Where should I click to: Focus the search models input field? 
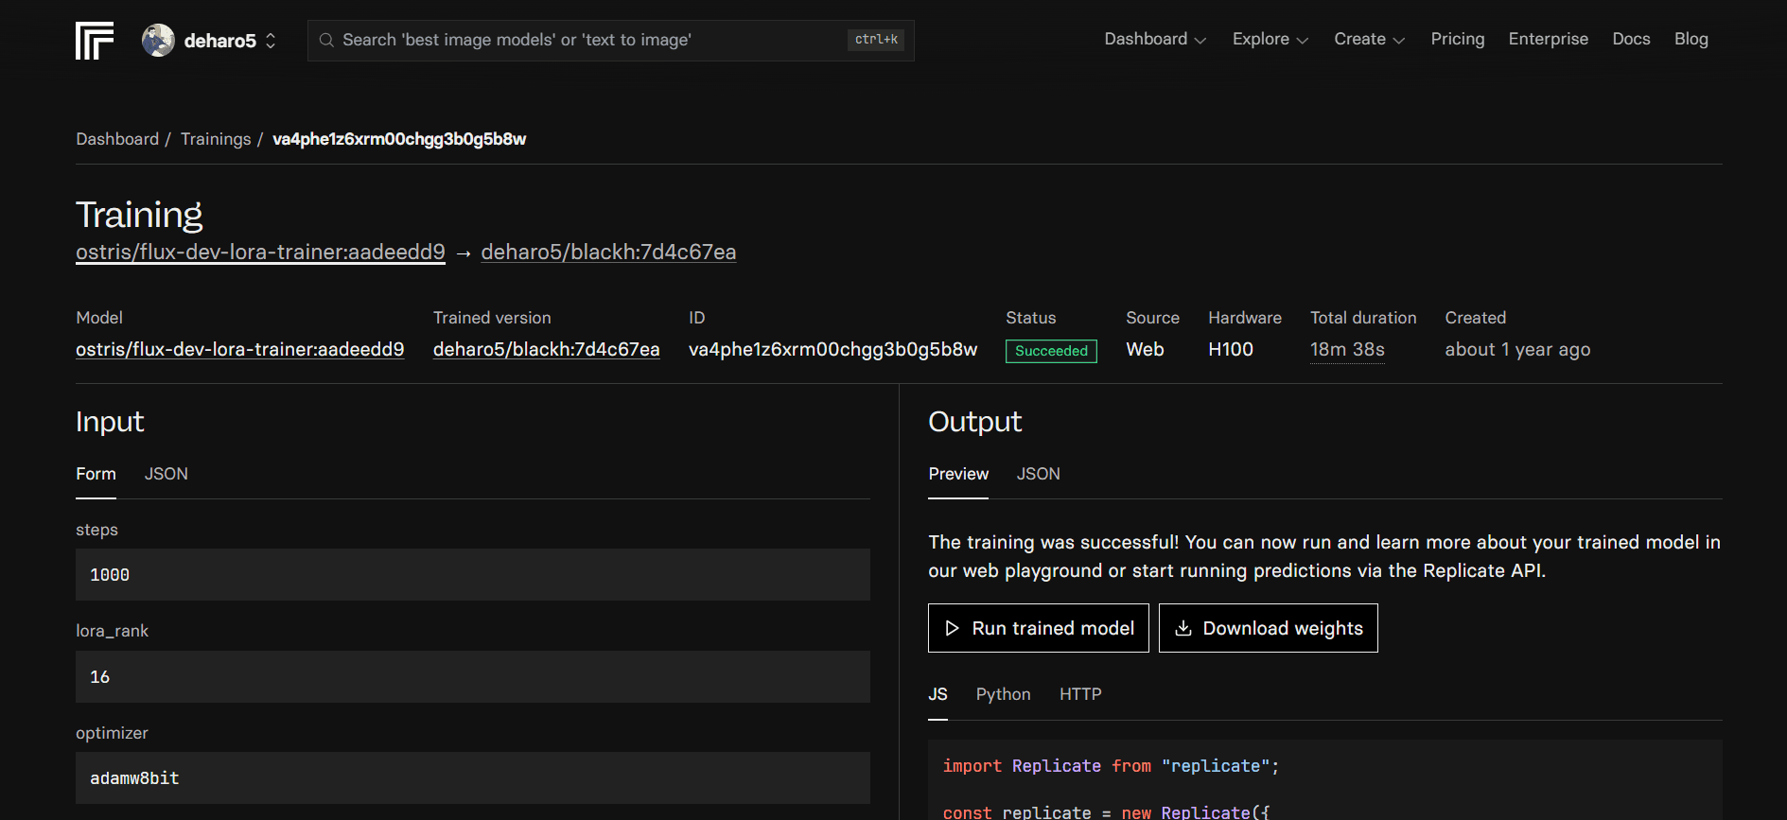(x=587, y=41)
